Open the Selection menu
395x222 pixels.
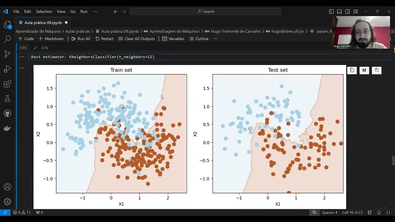[x=44, y=11]
